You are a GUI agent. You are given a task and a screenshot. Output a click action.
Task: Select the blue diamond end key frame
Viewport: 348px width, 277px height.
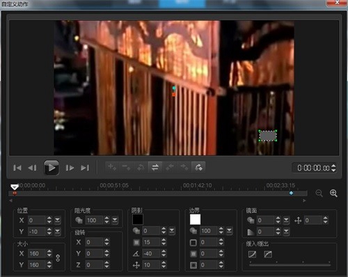pyautogui.click(x=291, y=193)
